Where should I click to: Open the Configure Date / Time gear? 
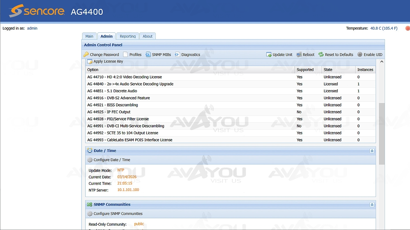(90, 160)
